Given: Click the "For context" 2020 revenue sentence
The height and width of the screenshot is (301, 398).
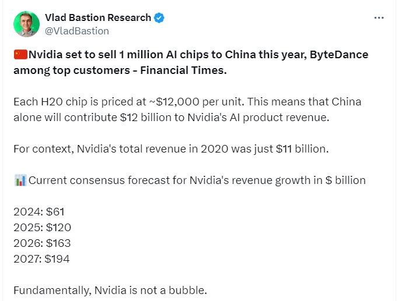Looking at the screenshot, I should [170, 148].
